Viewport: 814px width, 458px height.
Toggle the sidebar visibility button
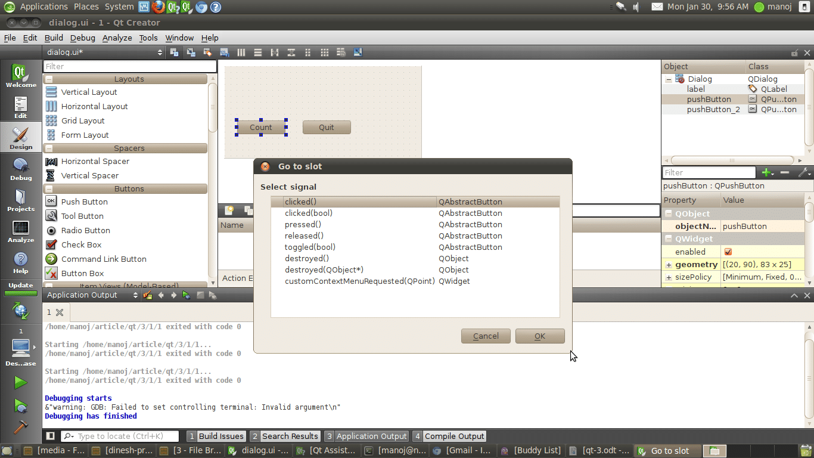(x=51, y=436)
